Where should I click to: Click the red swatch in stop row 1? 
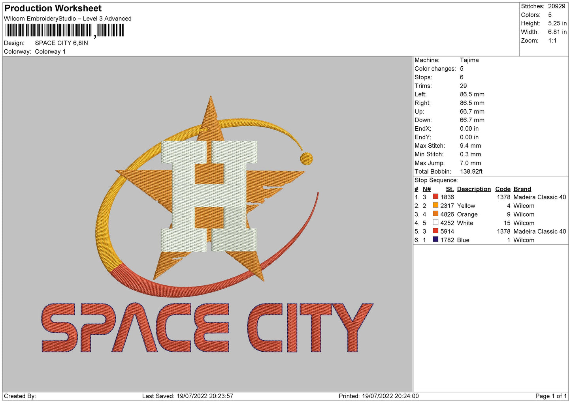(435, 197)
